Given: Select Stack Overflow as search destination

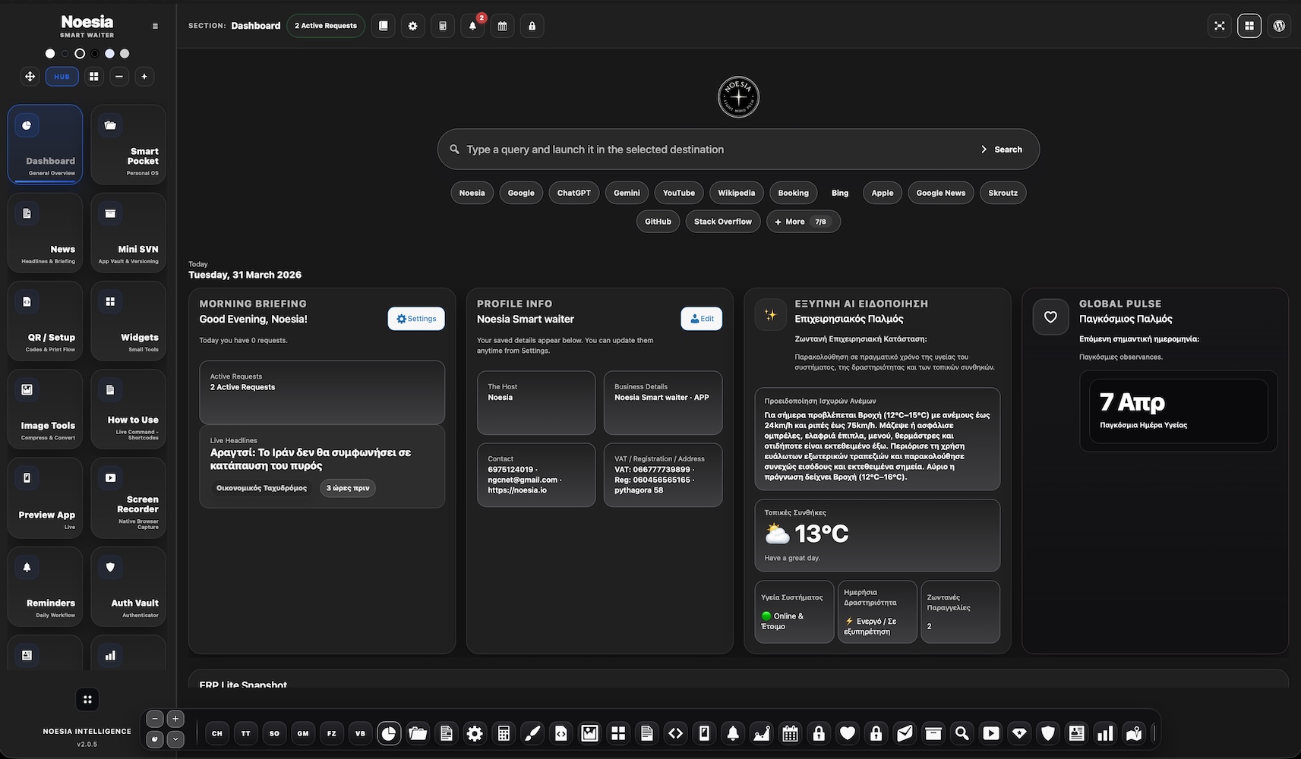Looking at the screenshot, I should point(723,222).
